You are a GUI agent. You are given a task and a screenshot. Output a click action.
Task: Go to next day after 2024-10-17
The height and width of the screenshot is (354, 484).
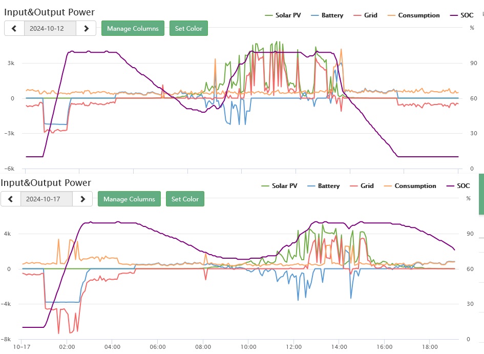pos(82,199)
